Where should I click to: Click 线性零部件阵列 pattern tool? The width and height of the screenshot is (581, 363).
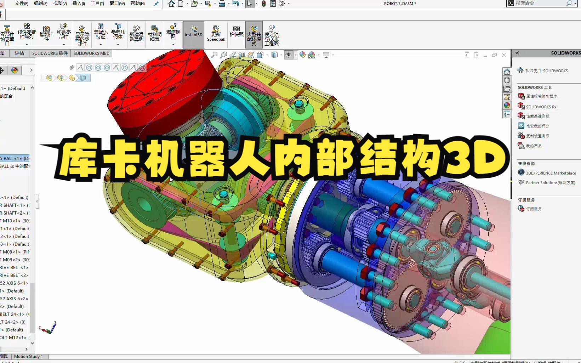27,31
